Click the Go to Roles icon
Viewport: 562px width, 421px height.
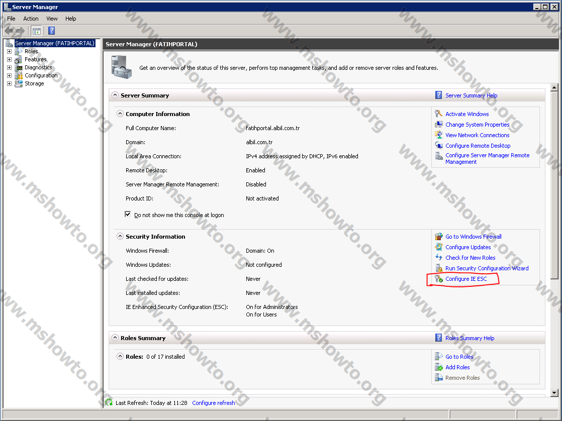pyautogui.click(x=439, y=357)
